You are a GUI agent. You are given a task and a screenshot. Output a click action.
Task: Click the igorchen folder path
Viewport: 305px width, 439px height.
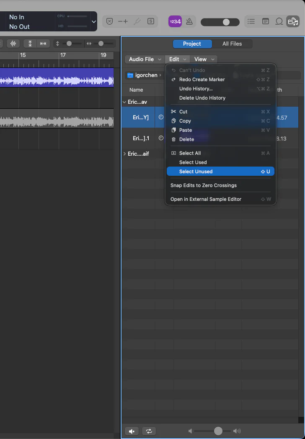[x=144, y=75]
